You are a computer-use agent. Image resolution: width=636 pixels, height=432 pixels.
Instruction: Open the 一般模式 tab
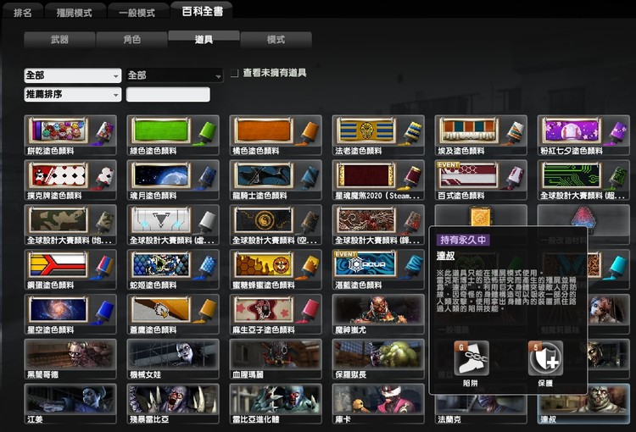click(x=137, y=11)
